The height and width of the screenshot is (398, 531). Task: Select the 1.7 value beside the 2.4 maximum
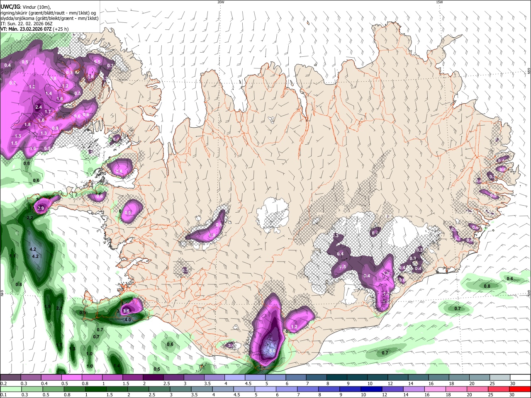pyautogui.click(x=48, y=112)
